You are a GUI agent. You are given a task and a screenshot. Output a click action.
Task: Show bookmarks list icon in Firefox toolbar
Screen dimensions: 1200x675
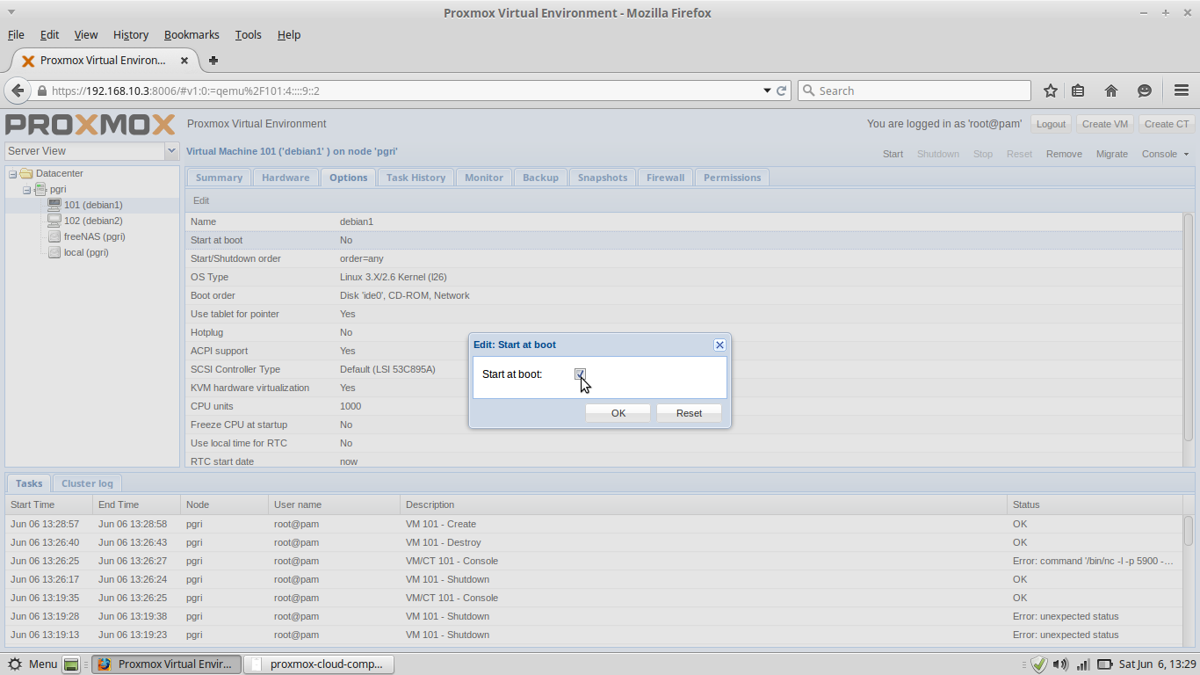pos(1078,91)
